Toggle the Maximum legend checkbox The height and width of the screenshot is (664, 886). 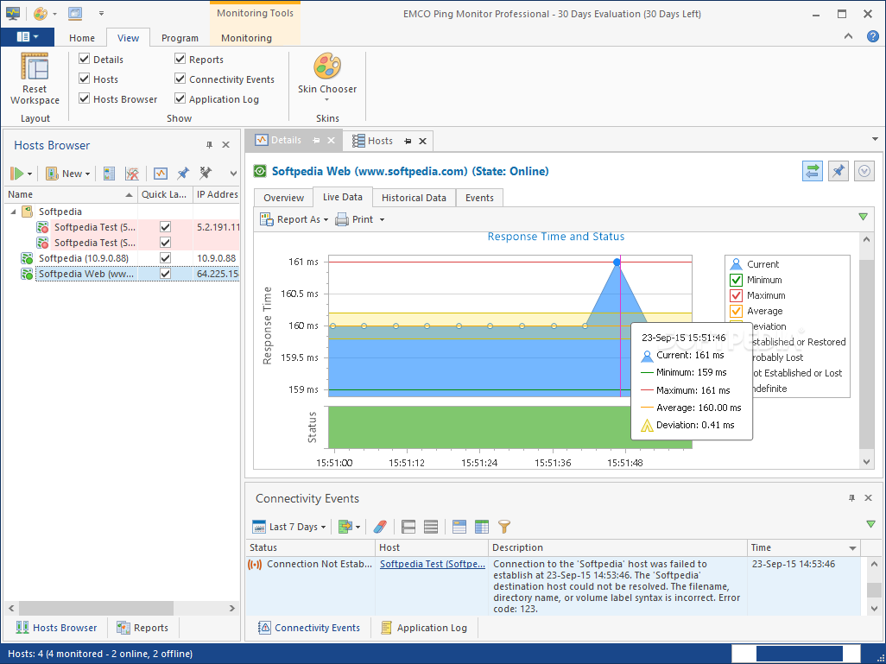736,295
